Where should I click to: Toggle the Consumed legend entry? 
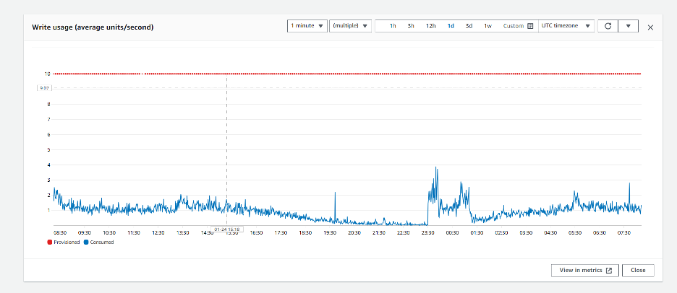[98, 242]
